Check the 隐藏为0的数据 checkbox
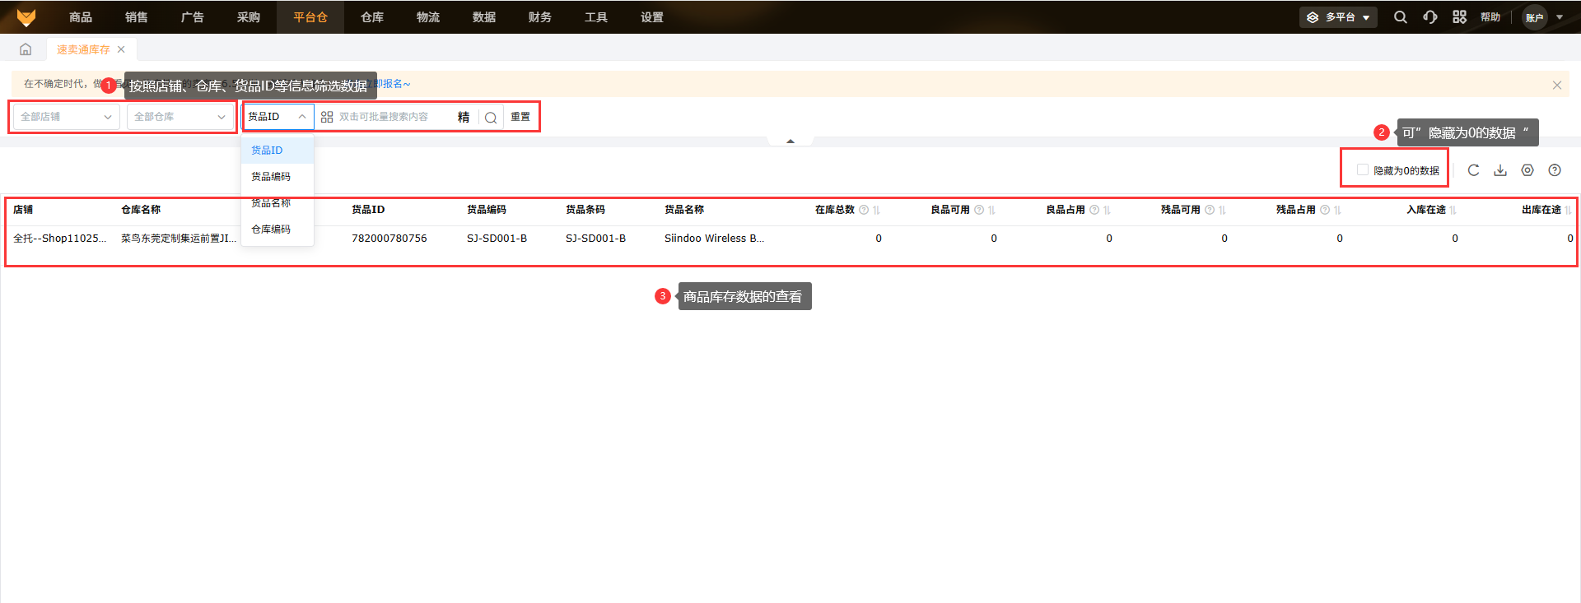Image resolution: width=1581 pixels, height=603 pixels. point(1363,169)
